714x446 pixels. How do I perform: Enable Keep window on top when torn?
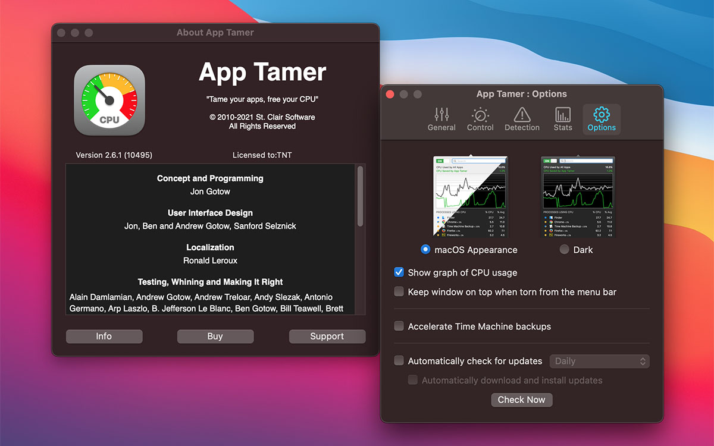(x=399, y=292)
